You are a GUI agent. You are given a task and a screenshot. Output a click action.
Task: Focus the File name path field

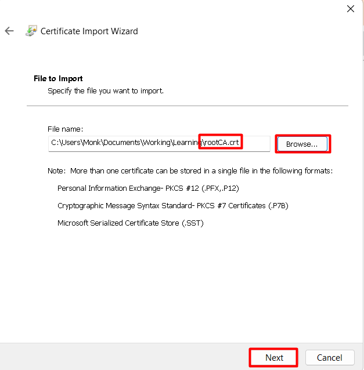coord(159,143)
